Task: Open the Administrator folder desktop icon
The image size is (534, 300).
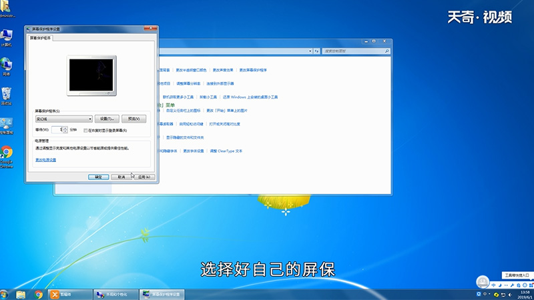Action: point(7,9)
